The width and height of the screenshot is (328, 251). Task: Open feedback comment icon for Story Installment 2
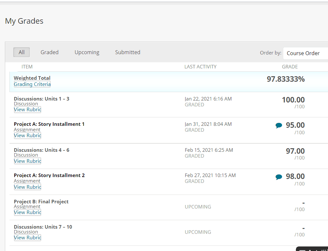[279, 177]
